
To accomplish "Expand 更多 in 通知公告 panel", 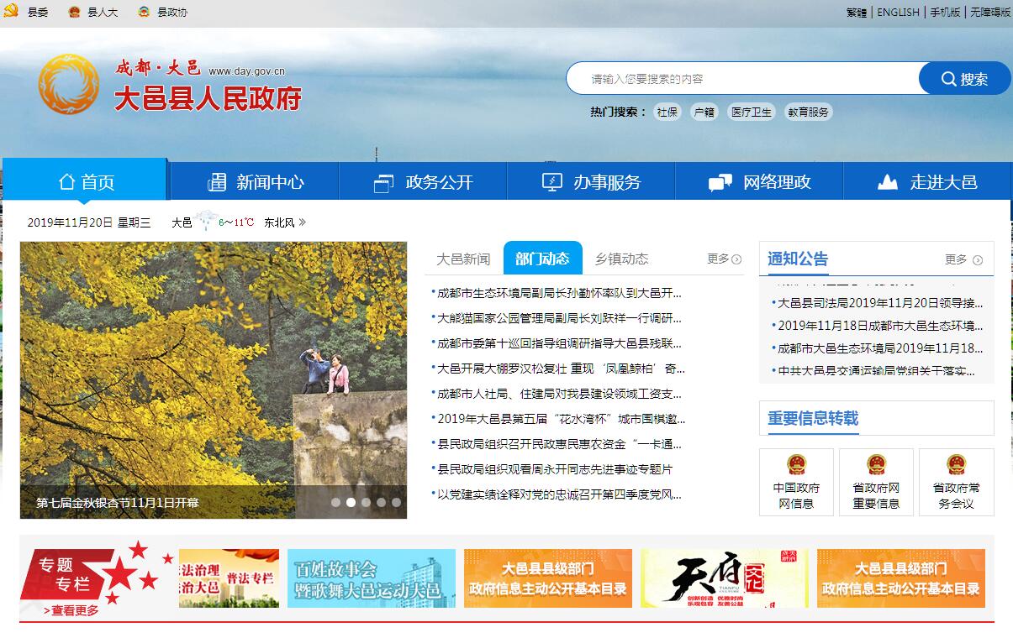I will coord(963,259).
